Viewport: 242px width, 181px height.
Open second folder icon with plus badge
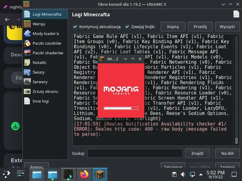coord(52,175)
